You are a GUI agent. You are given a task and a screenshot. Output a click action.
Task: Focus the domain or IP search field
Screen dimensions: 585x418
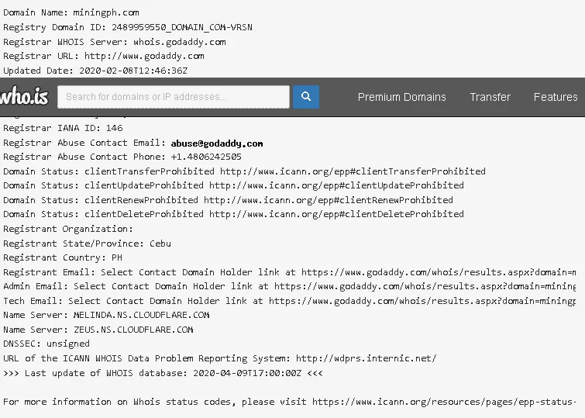174,97
